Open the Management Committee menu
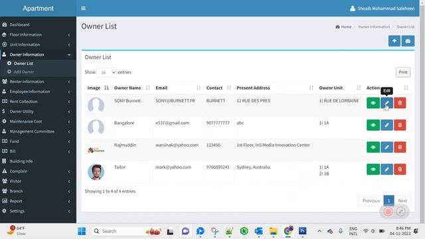 pos(38,131)
